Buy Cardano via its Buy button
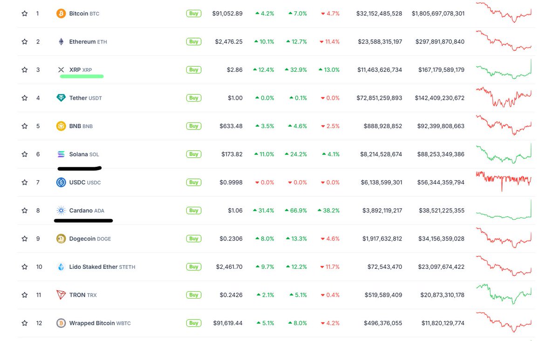 (194, 211)
